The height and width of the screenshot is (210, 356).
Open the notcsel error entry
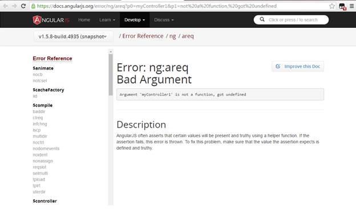coord(40,81)
